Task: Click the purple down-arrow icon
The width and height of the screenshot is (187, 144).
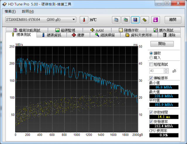Action: tap(155, 20)
